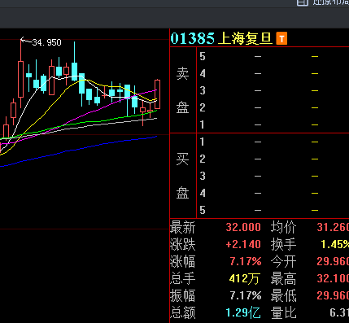349x323 pixels.
Task: Select the latest red candlestick on the chart
Action: [157, 94]
